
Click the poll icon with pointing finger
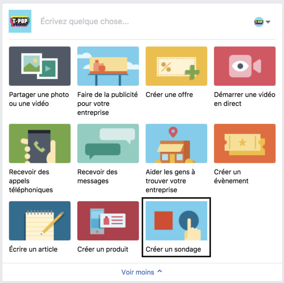(x=177, y=221)
